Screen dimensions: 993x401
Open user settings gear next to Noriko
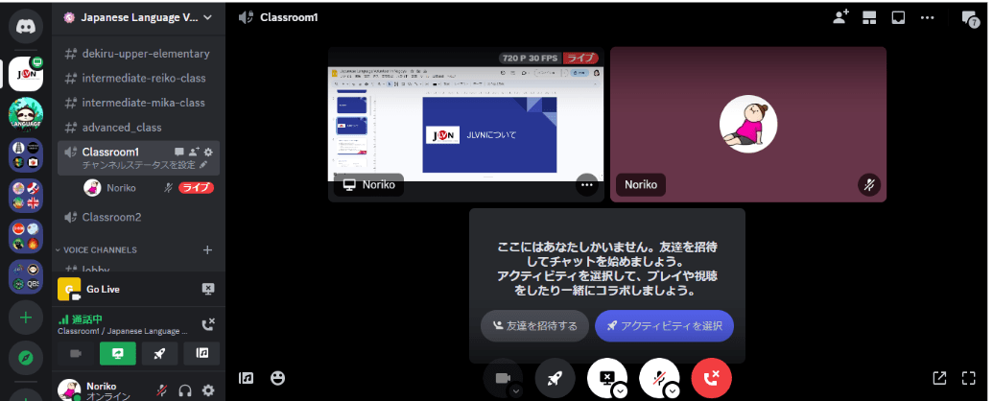[208, 389]
